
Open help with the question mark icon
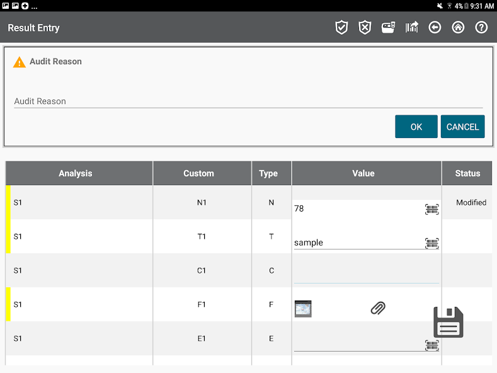[x=481, y=28]
